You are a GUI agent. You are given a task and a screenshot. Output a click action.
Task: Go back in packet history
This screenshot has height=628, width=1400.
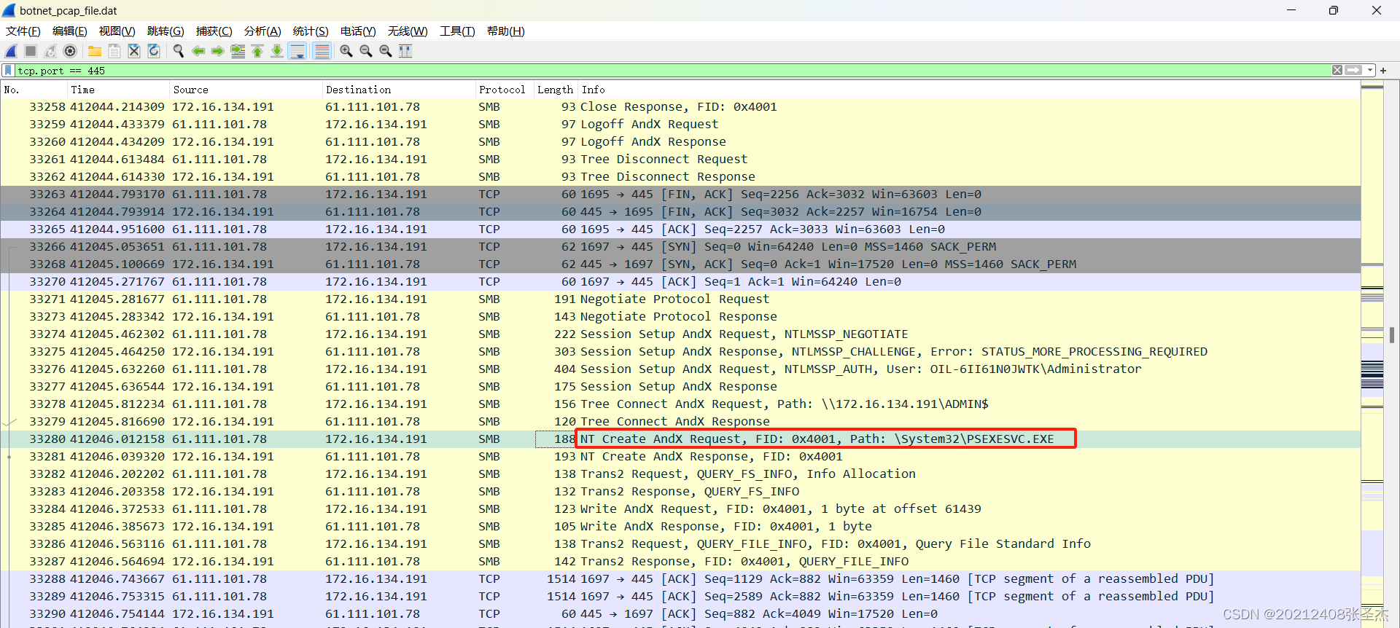pos(198,51)
